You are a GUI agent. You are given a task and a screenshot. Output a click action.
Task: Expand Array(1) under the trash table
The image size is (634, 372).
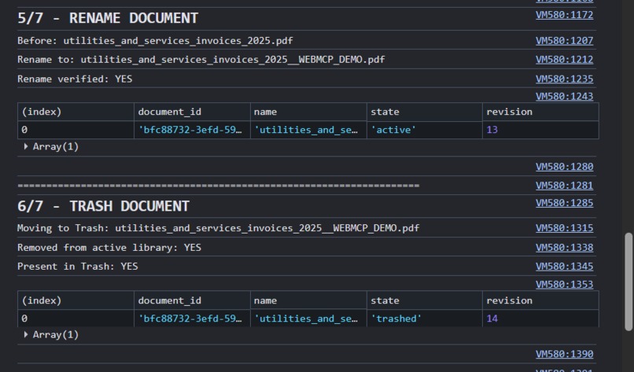point(26,334)
